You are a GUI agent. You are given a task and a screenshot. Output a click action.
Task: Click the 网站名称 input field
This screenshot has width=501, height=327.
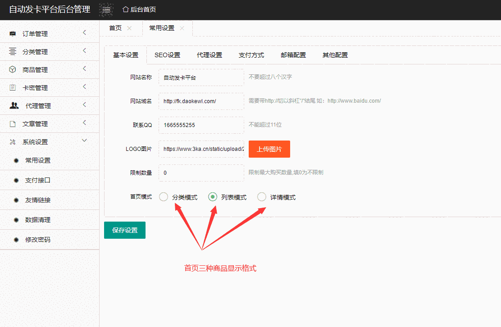tap(201, 77)
